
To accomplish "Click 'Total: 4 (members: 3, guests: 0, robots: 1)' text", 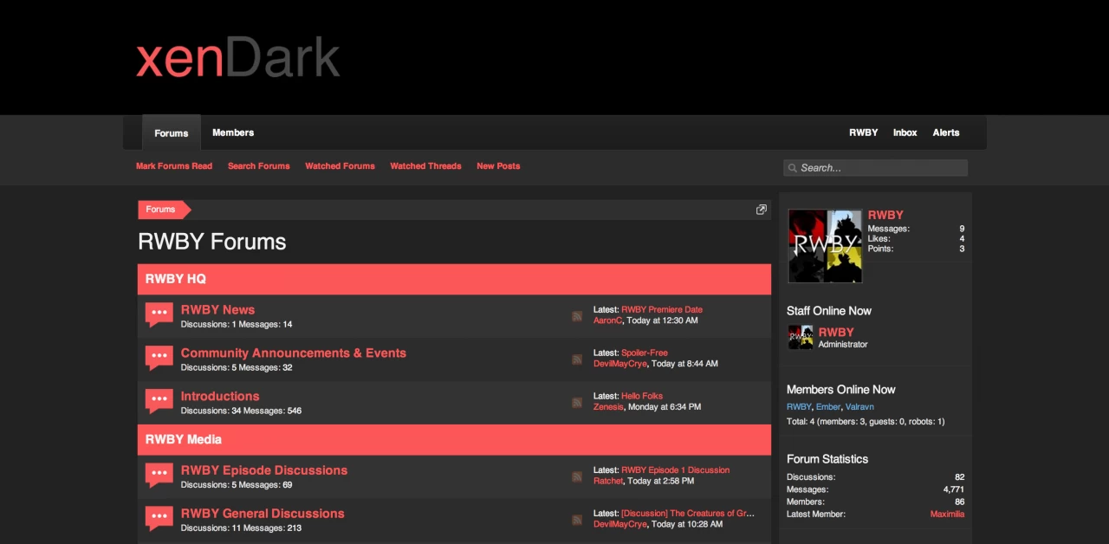I will 866,422.
